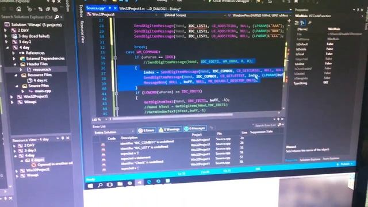This screenshot has height=207, width=368.
Task: Expand the 2 DAY project in Solution Explorer
Action: click(x=5, y=30)
